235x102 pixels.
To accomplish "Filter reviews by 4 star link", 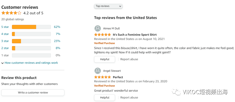I will tap(5, 34).
